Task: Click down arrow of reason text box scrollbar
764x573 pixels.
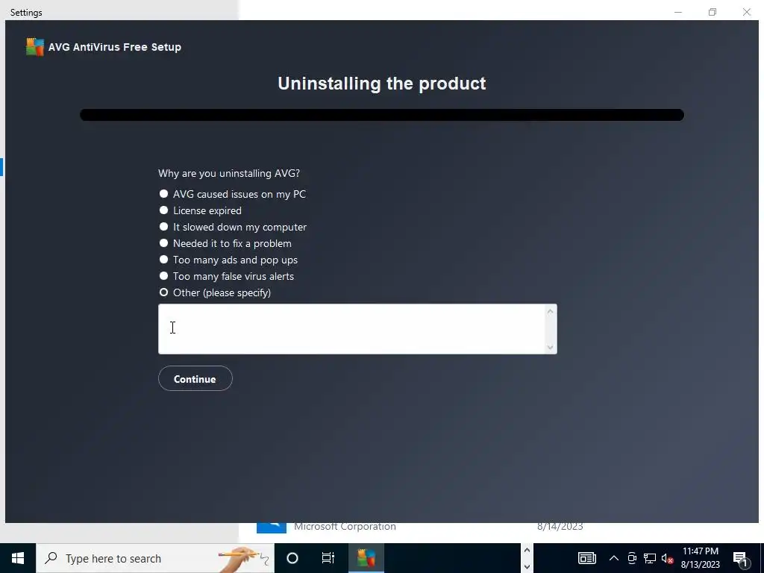Action: point(551,348)
